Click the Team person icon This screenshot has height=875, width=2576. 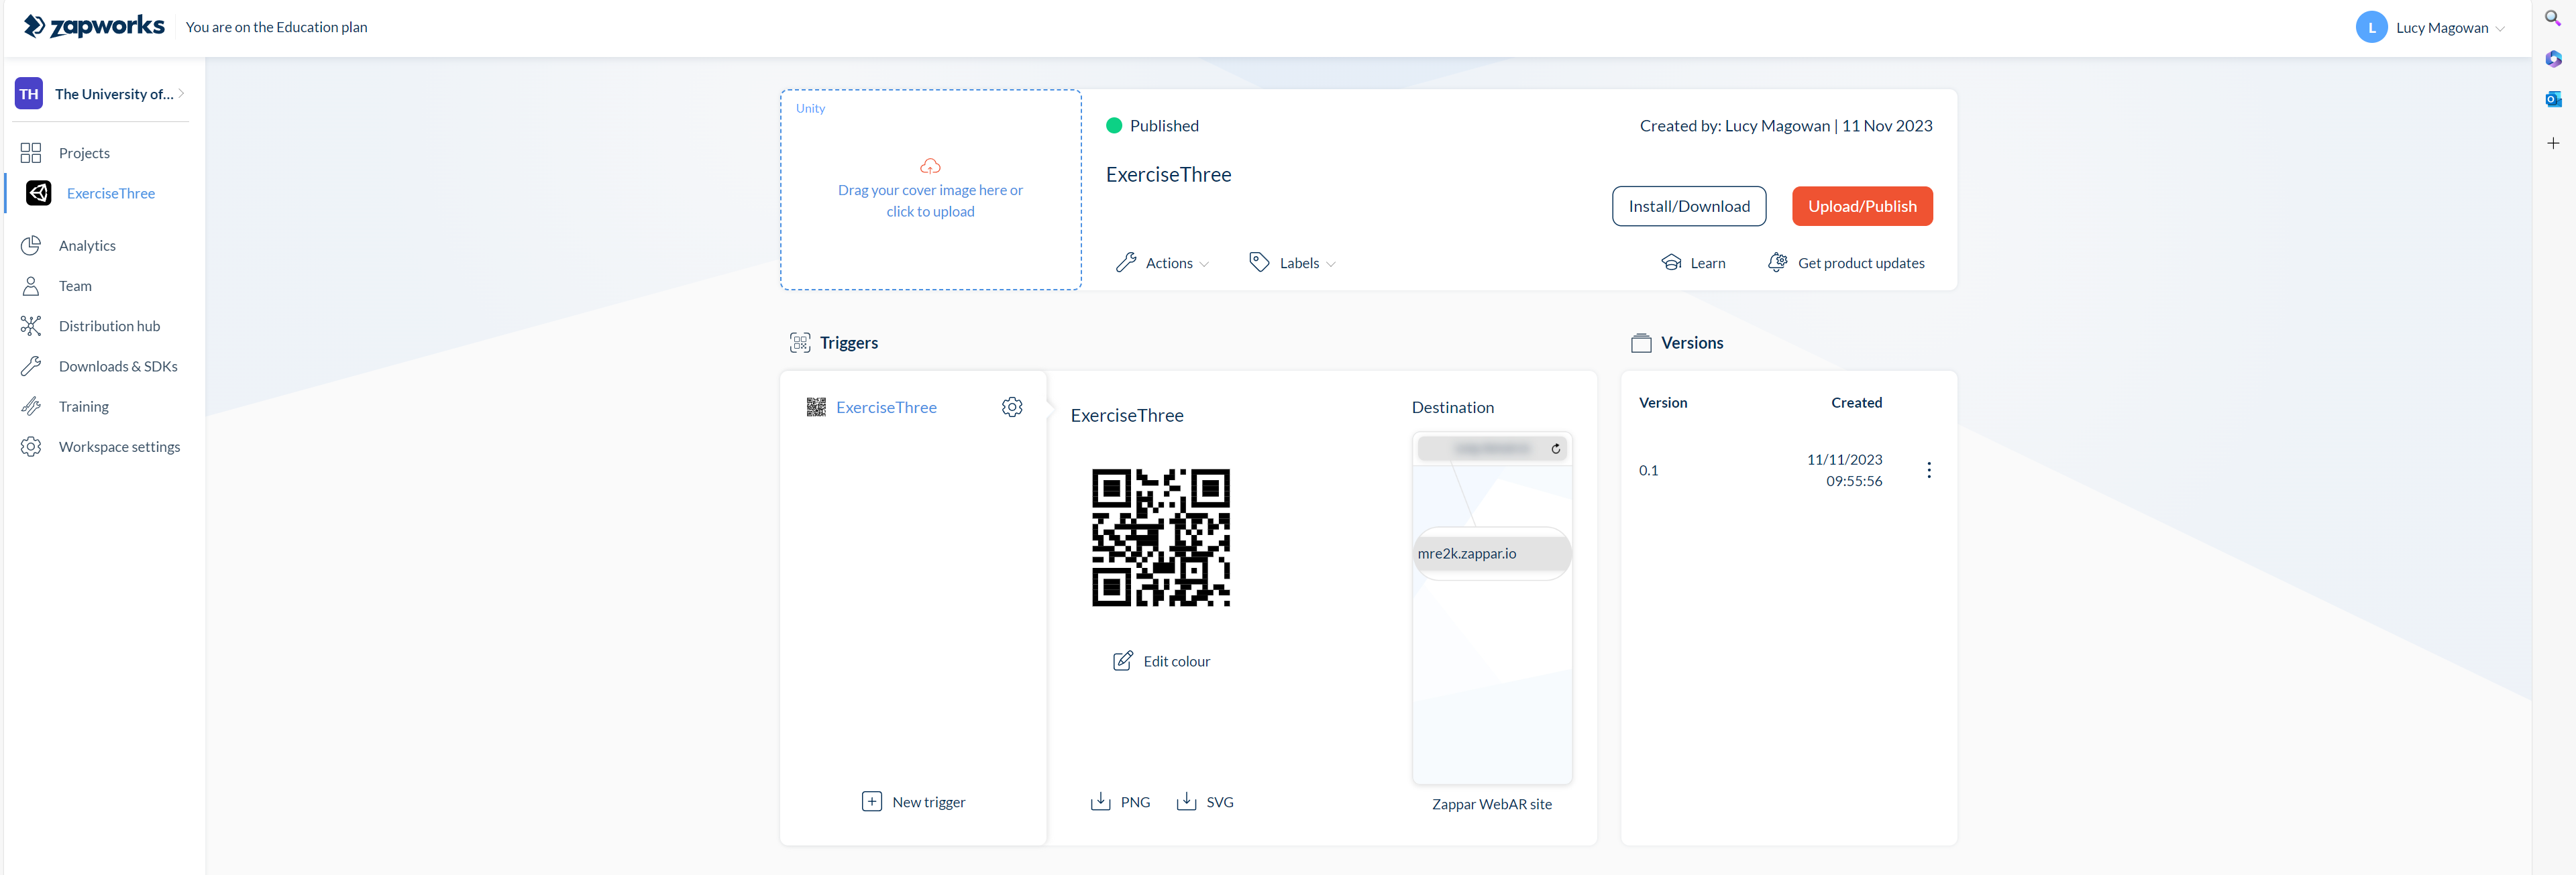(31, 286)
